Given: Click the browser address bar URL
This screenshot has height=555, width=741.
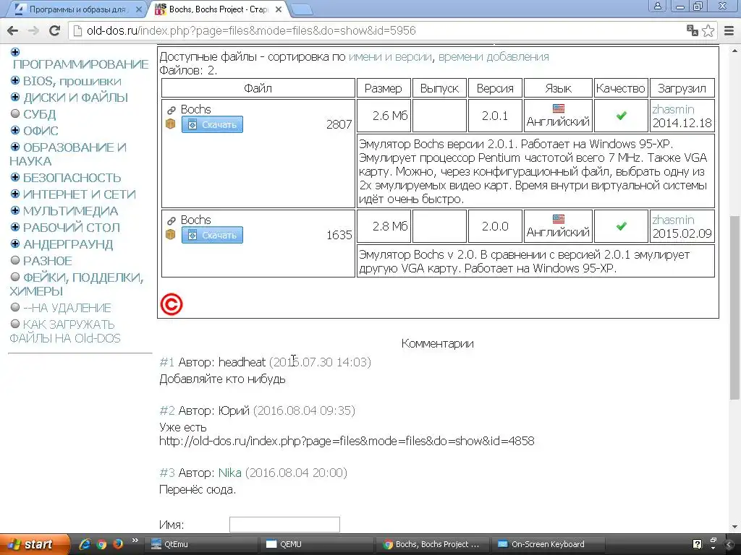Looking at the screenshot, I should 251,30.
